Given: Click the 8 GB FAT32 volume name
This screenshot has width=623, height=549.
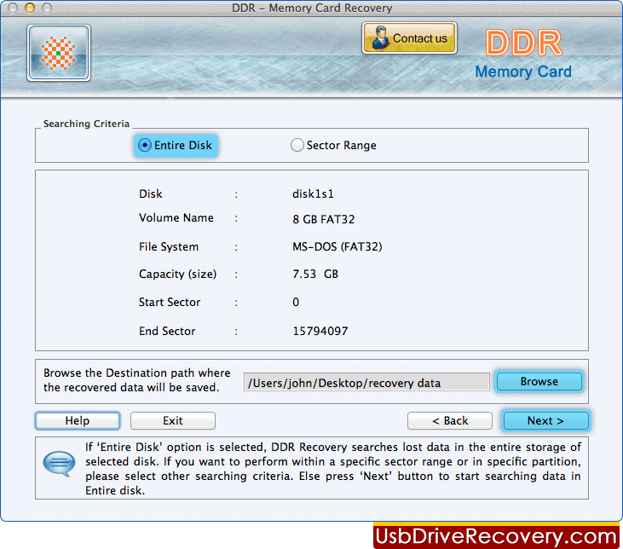Looking at the screenshot, I should point(323,219).
